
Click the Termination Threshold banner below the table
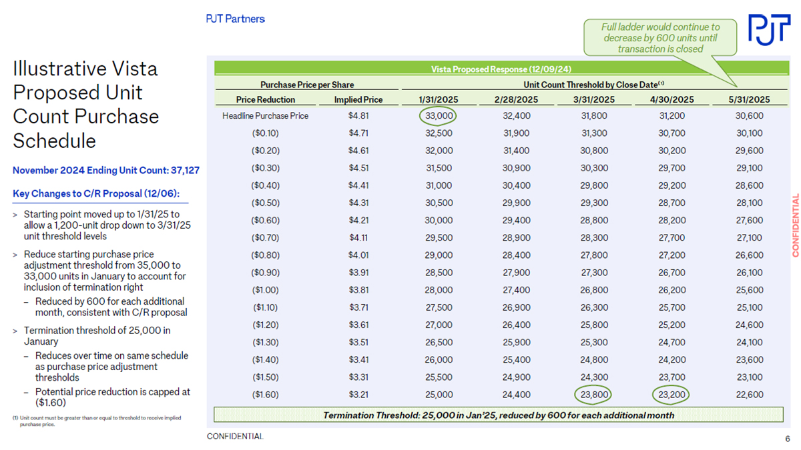coord(498,415)
